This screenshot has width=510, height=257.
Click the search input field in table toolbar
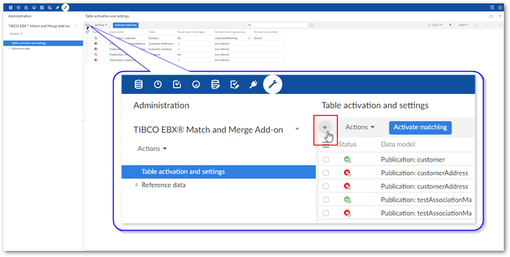click(277, 25)
